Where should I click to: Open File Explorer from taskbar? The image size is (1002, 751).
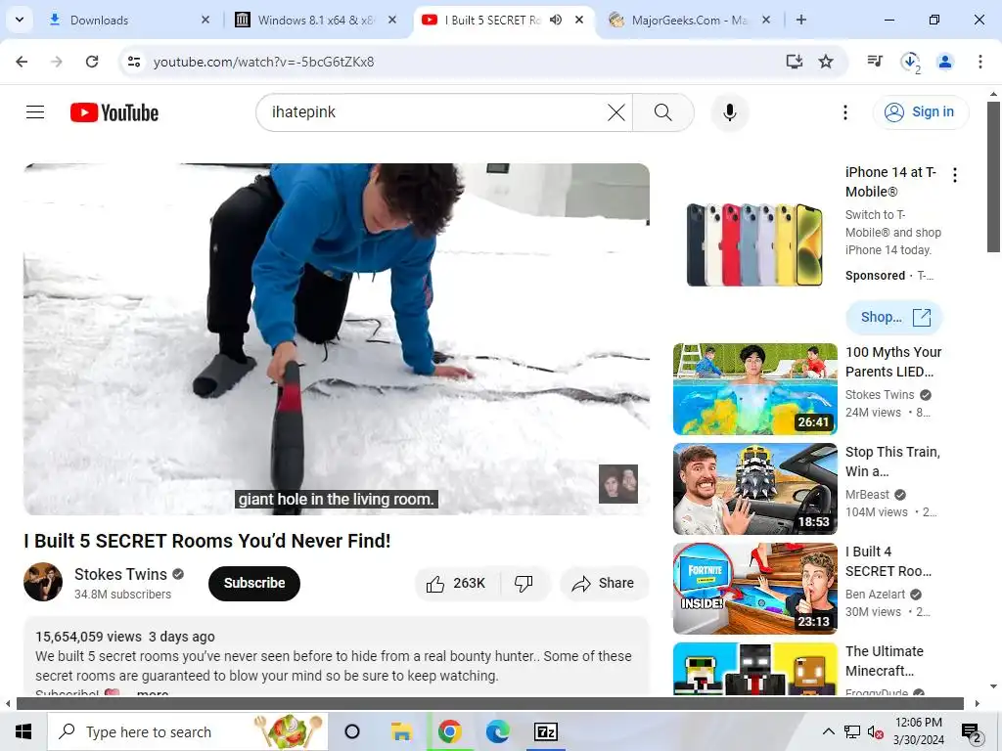(x=401, y=731)
